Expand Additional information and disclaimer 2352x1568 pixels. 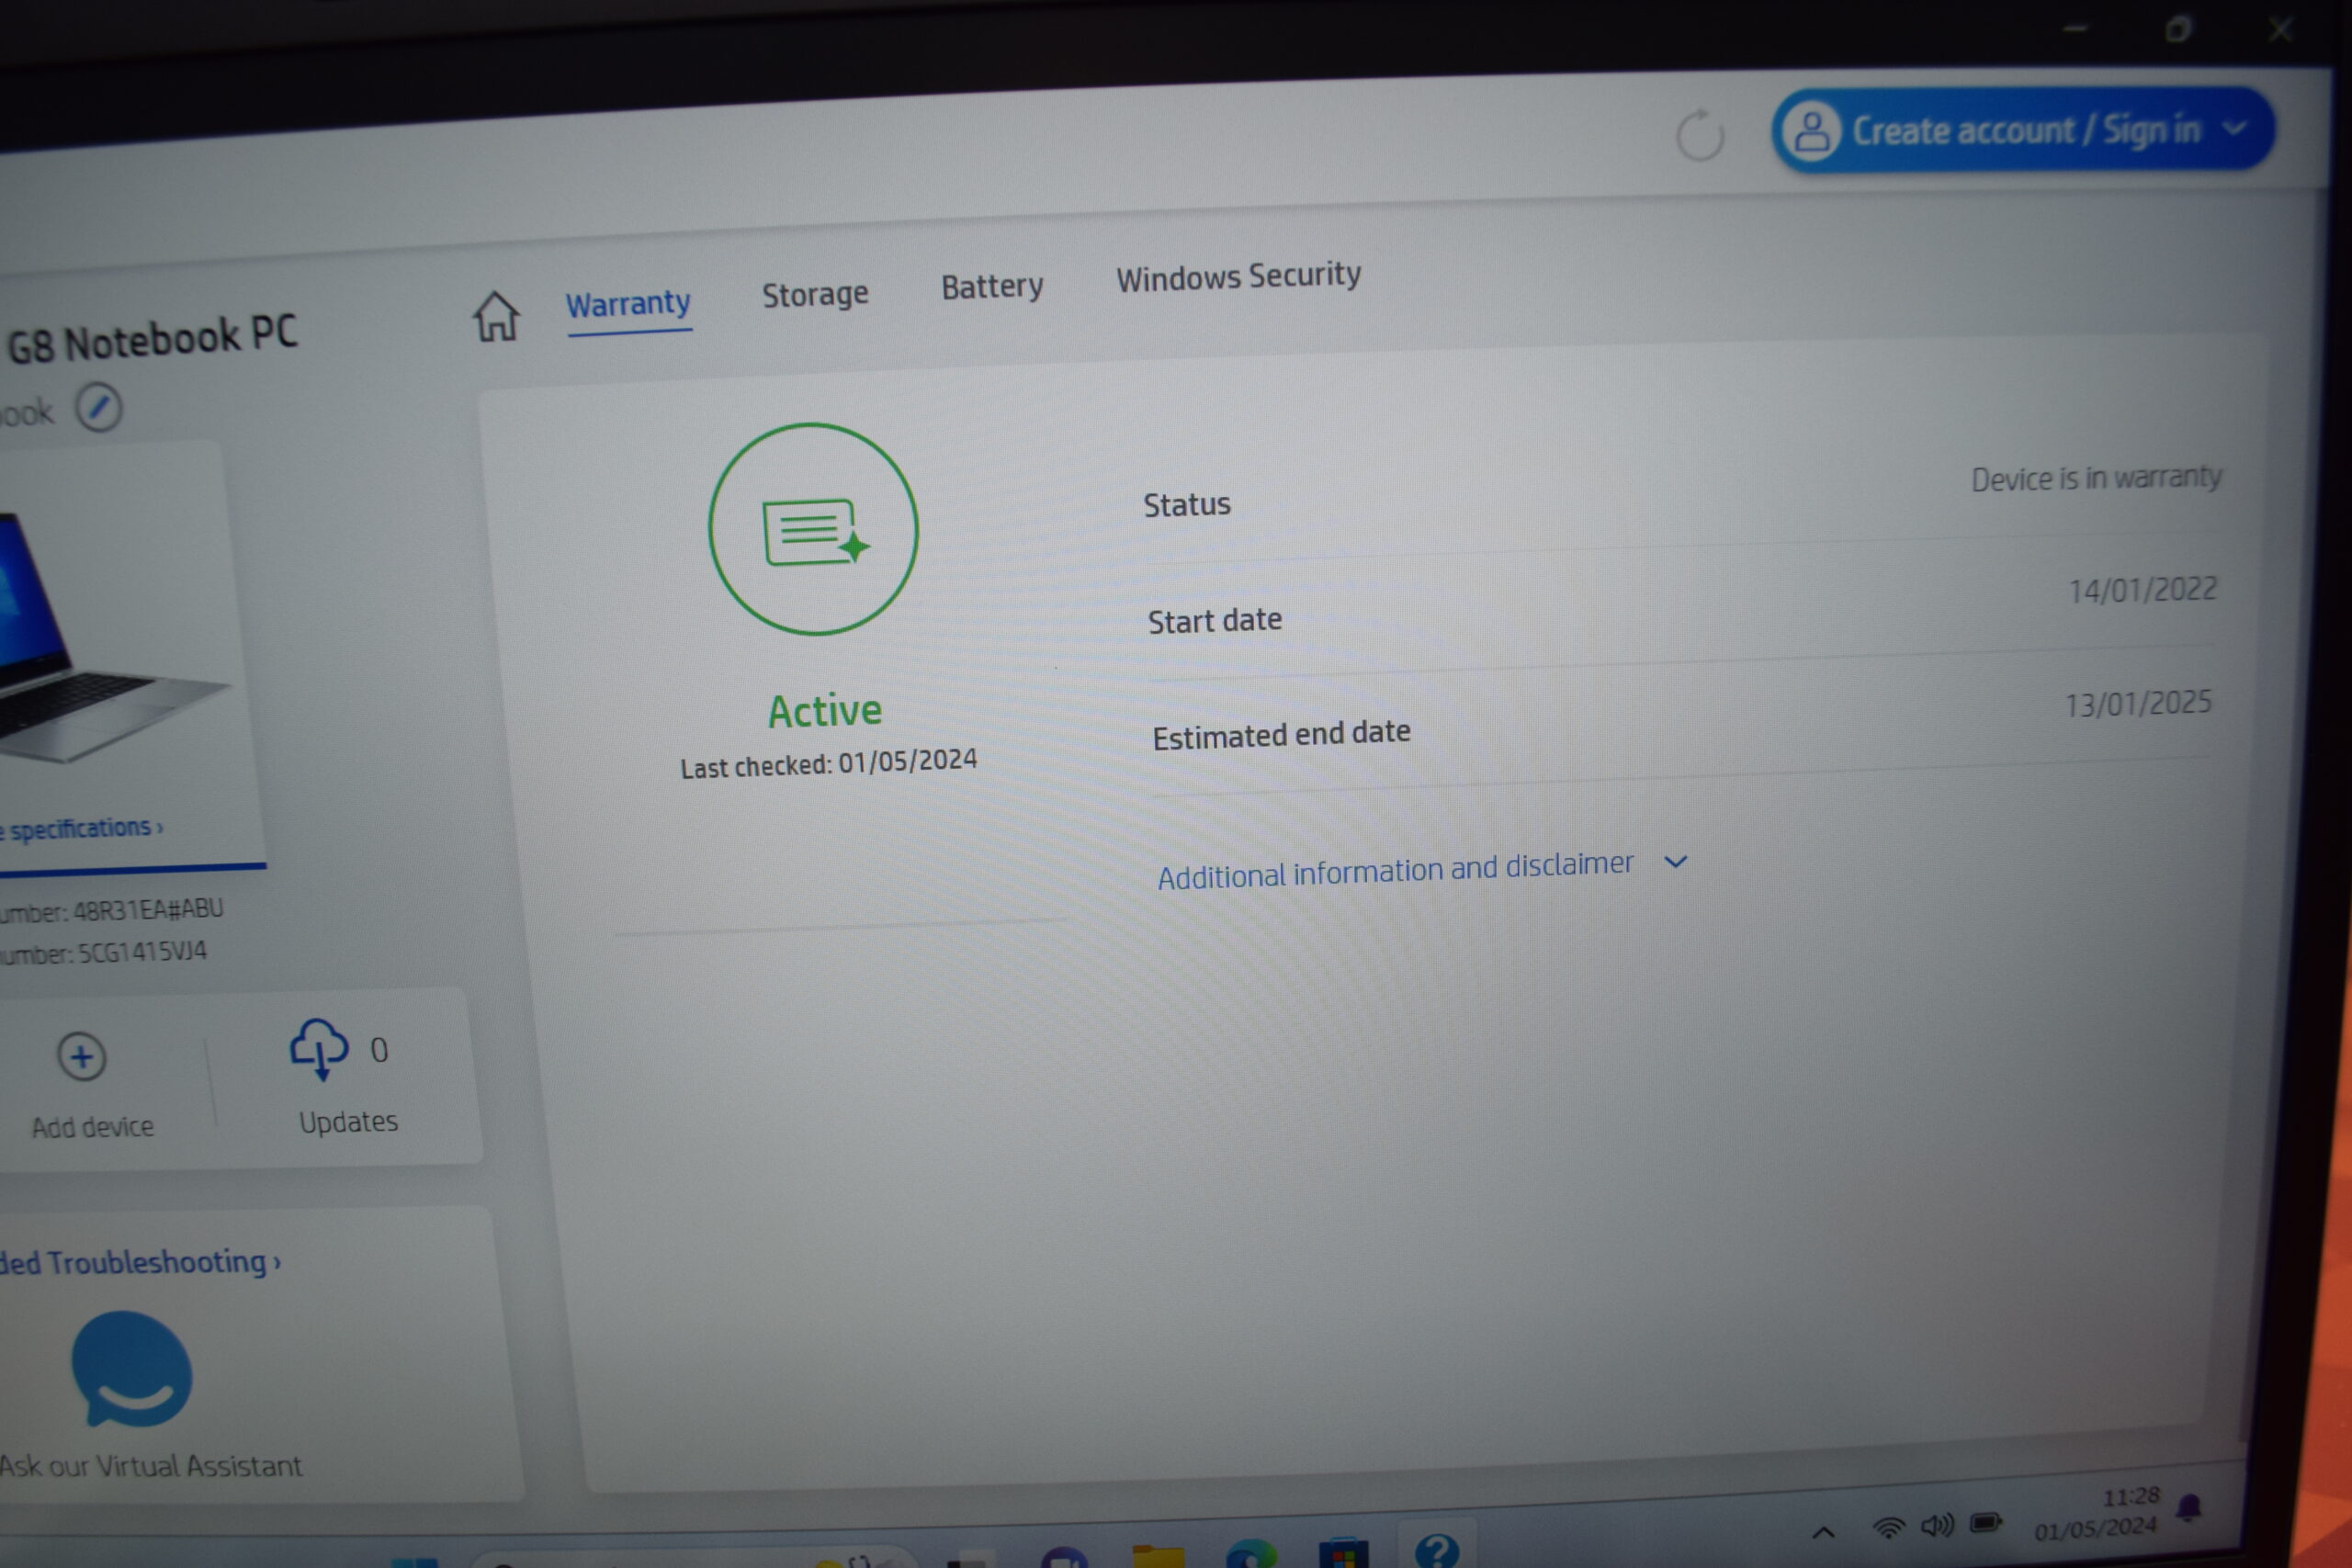tap(1423, 869)
